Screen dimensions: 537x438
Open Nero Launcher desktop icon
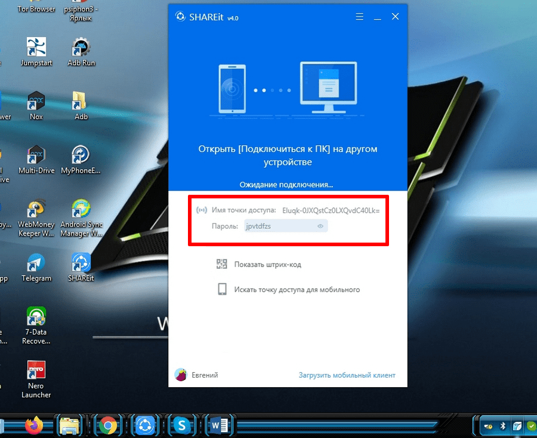click(36, 379)
